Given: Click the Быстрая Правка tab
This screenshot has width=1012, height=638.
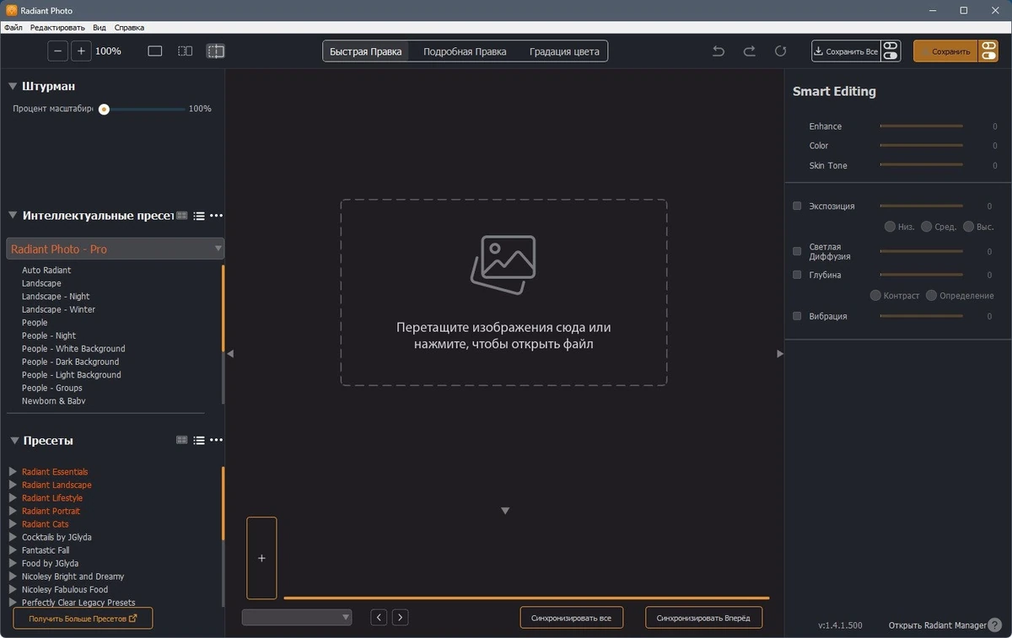Looking at the screenshot, I should tap(366, 51).
